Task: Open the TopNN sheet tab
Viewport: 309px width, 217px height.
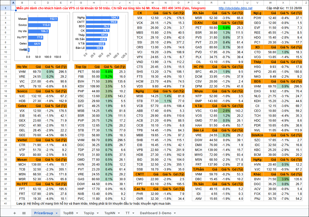Action: tap(110, 213)
